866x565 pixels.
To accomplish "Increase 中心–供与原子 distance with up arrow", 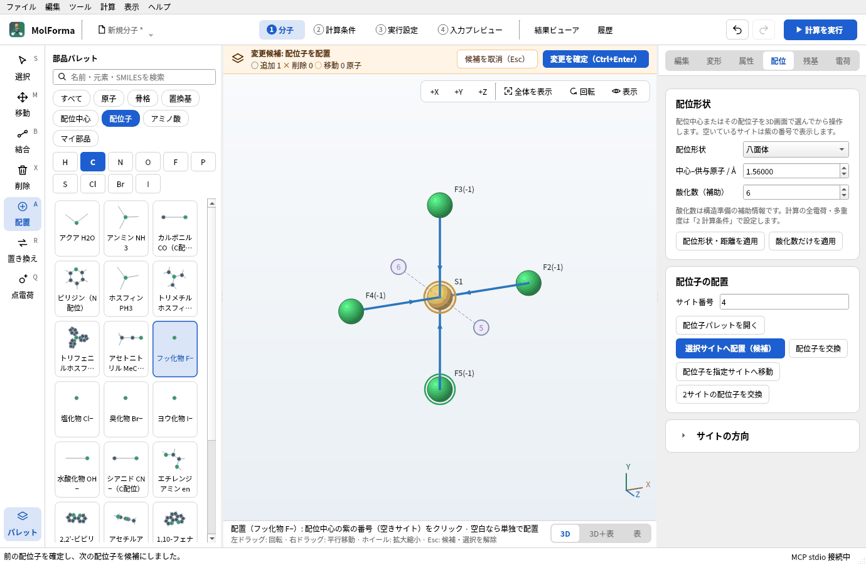I will point(844,168).
